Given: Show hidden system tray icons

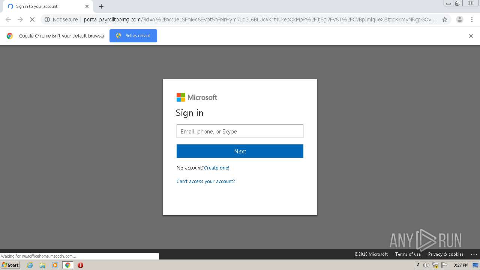Looking at the screenshot, I should pos(418,265).
